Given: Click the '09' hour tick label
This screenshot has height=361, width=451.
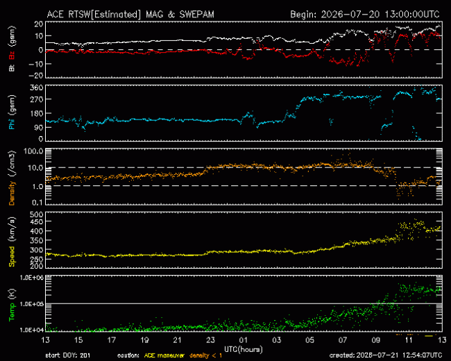Looking at the screenshot, I should (x=375, y=340).
